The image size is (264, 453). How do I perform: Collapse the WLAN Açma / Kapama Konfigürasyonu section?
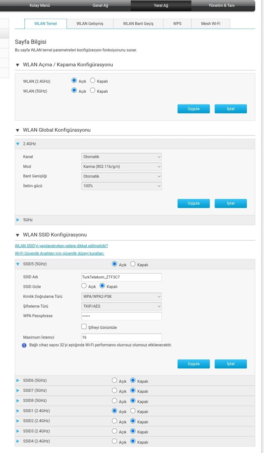click(x=18, y=65)
